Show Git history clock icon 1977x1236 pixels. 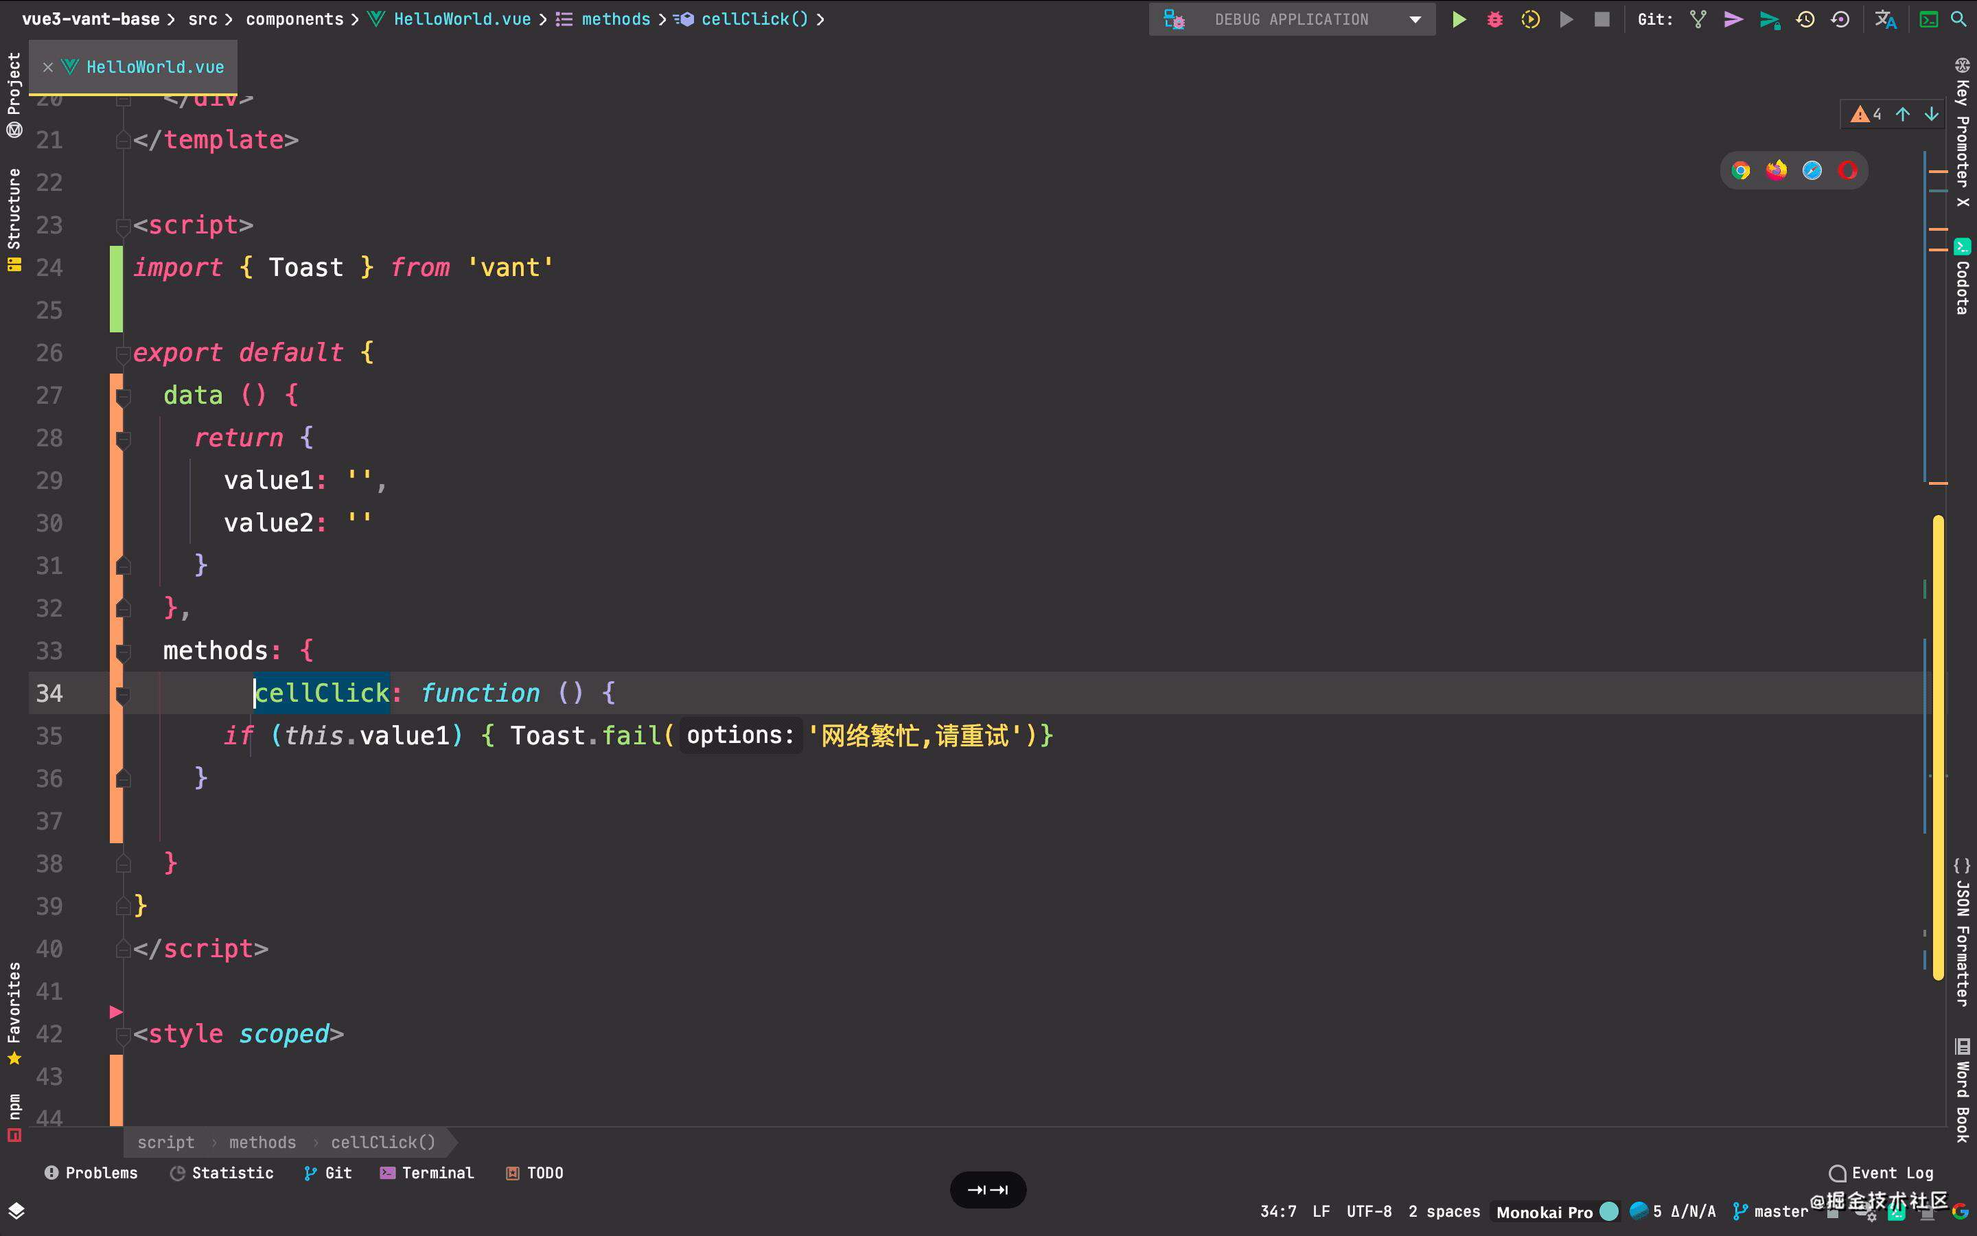[1805, 19]
